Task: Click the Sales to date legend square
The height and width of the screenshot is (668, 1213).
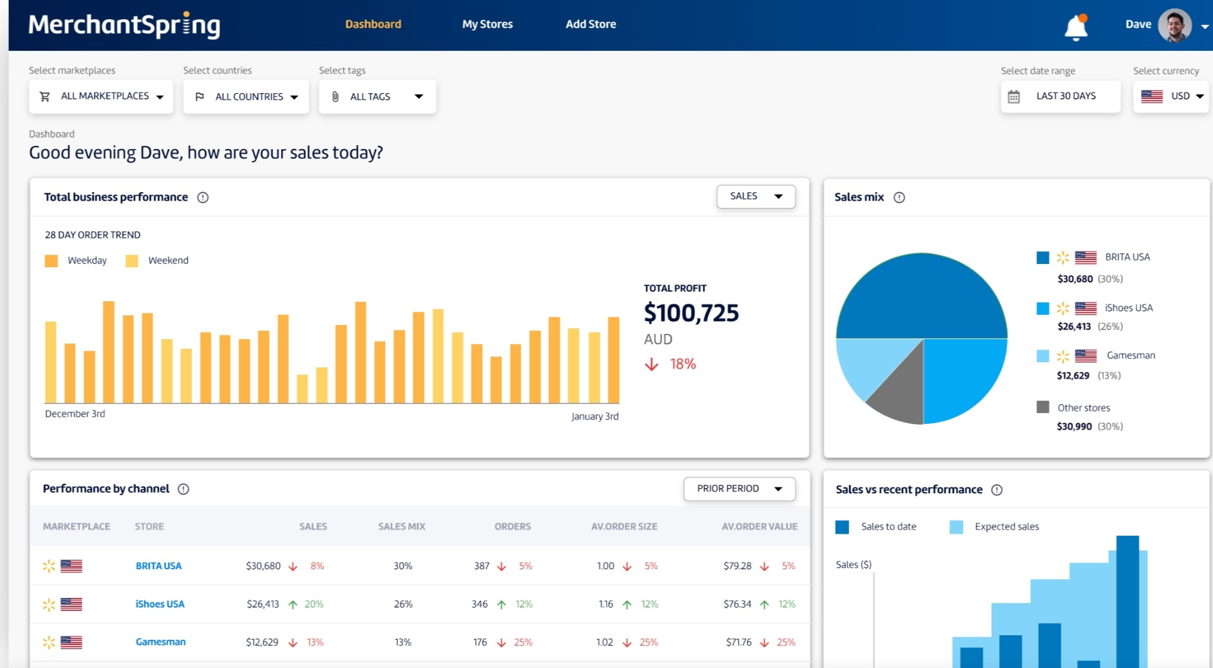Action: [842, 527]
